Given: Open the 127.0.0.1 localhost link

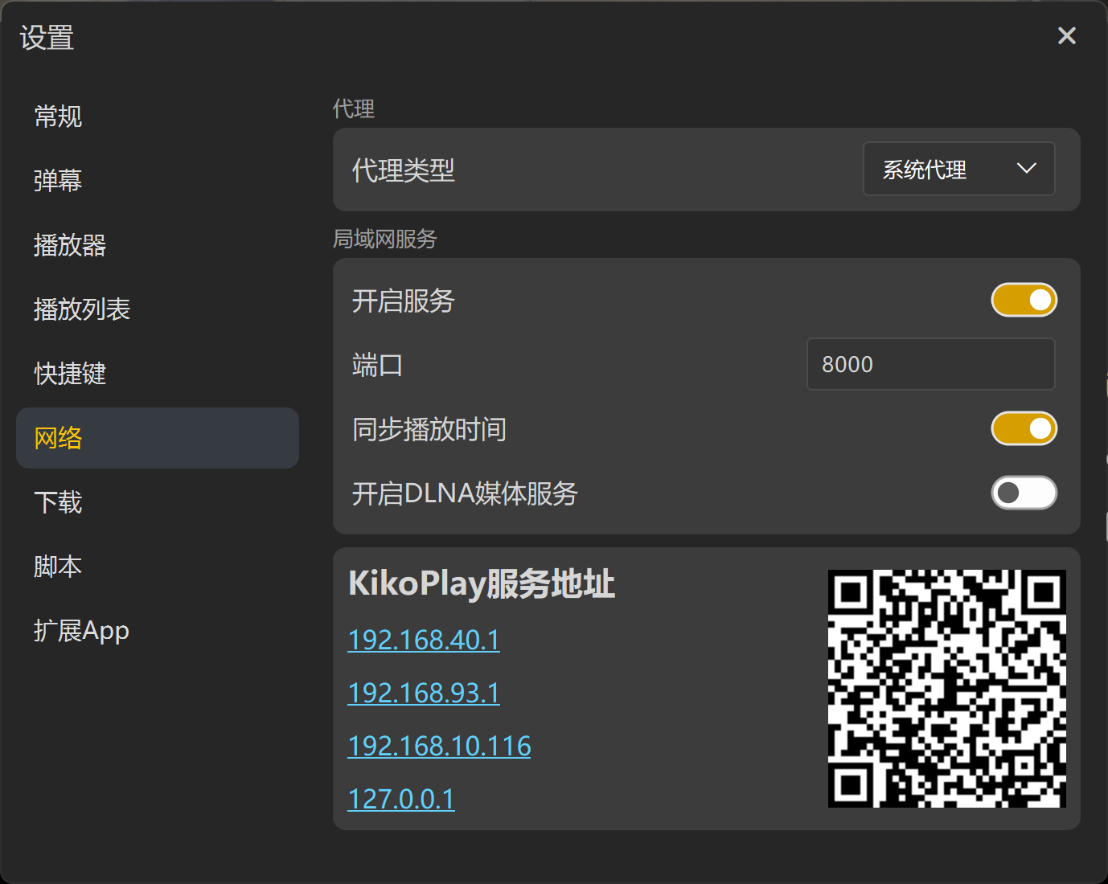Looking at the screenshot, I should [401, 800].
